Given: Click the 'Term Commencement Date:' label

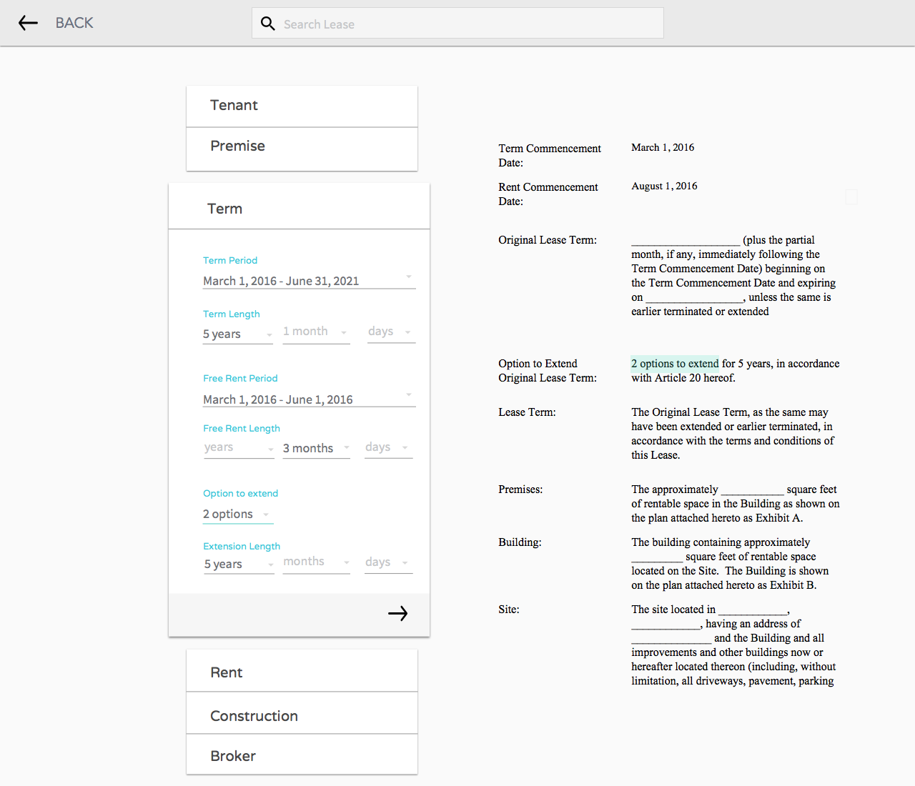Looking at the screenshot, I should pos(550,156).
